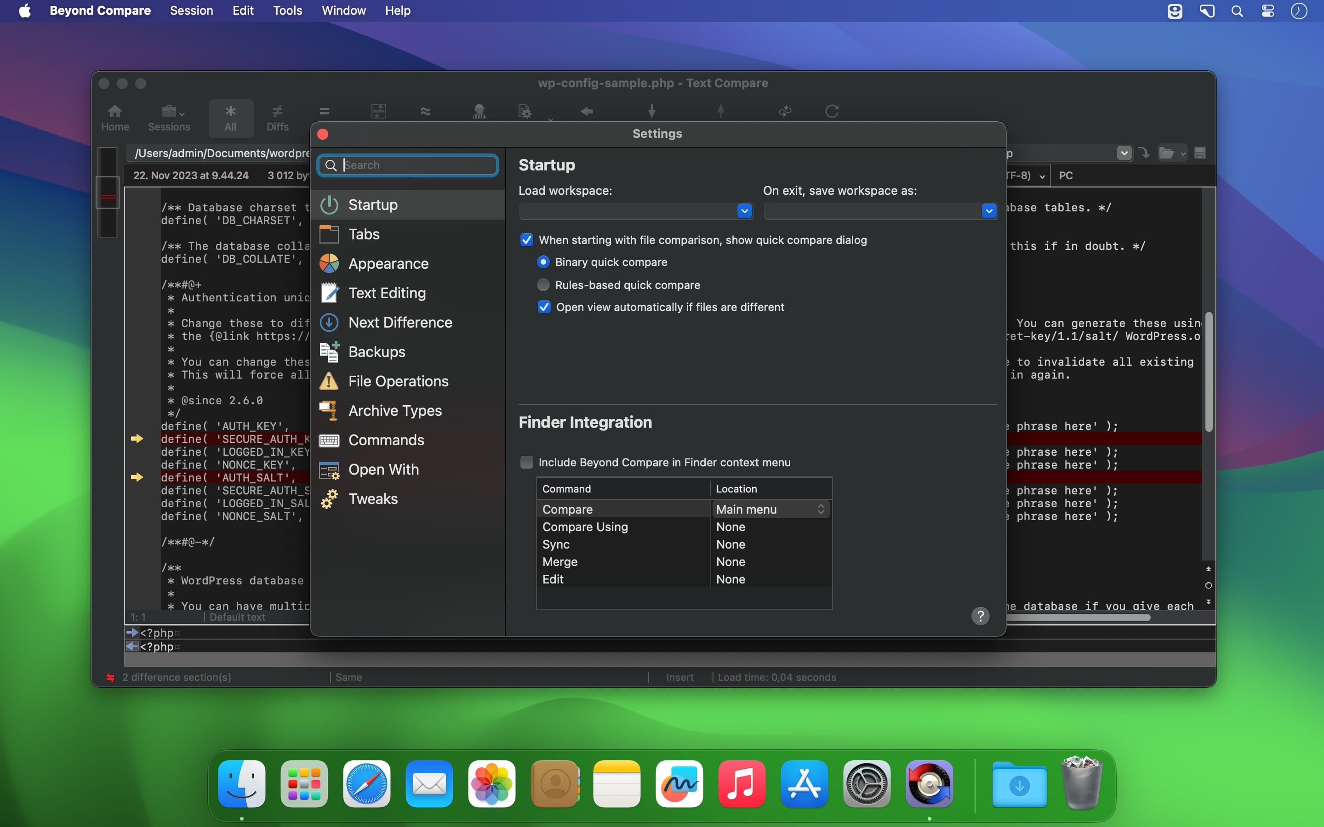
Task: Open the Window menu
Action: (x=343, y=11)
